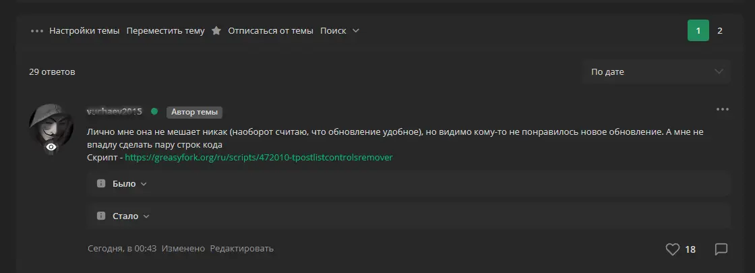Select Переместить тему

tap(165, 31)
